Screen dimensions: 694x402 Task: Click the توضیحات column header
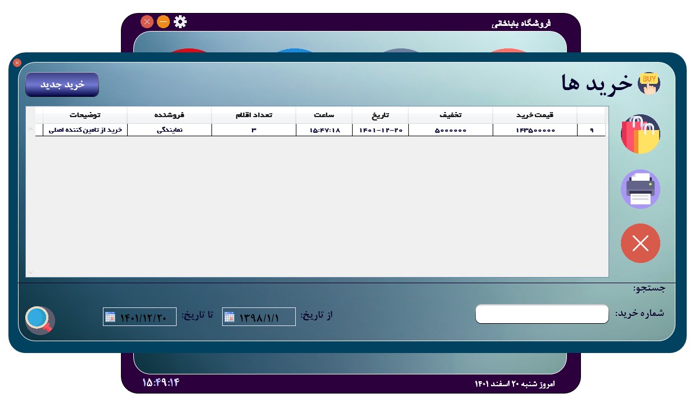click(85, 115)
